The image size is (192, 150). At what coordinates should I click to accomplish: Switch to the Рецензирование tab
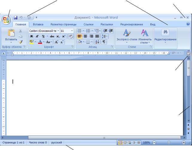[x=132, y=24]
